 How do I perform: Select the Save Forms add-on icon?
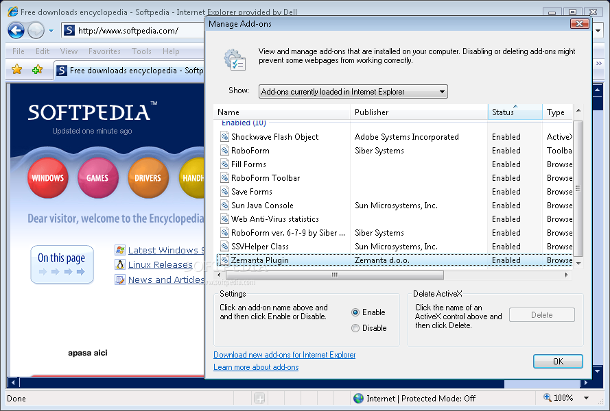[224, 191]
